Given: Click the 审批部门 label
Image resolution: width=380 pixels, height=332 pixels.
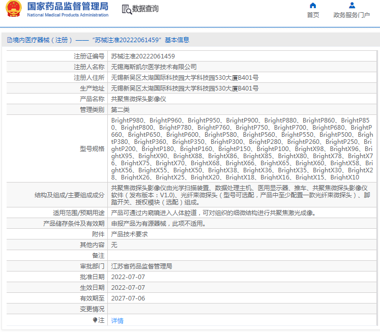Looking at the screenshot, I should click(x=92, y=266).
